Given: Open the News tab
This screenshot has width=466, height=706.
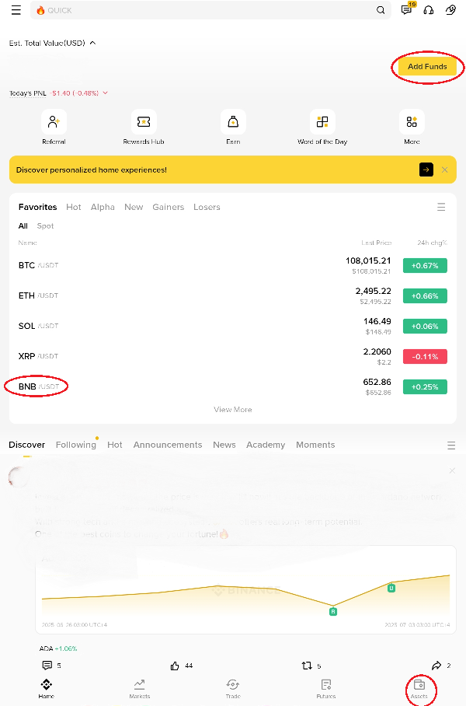Looking at the screenshot, I should click(224, 445).
